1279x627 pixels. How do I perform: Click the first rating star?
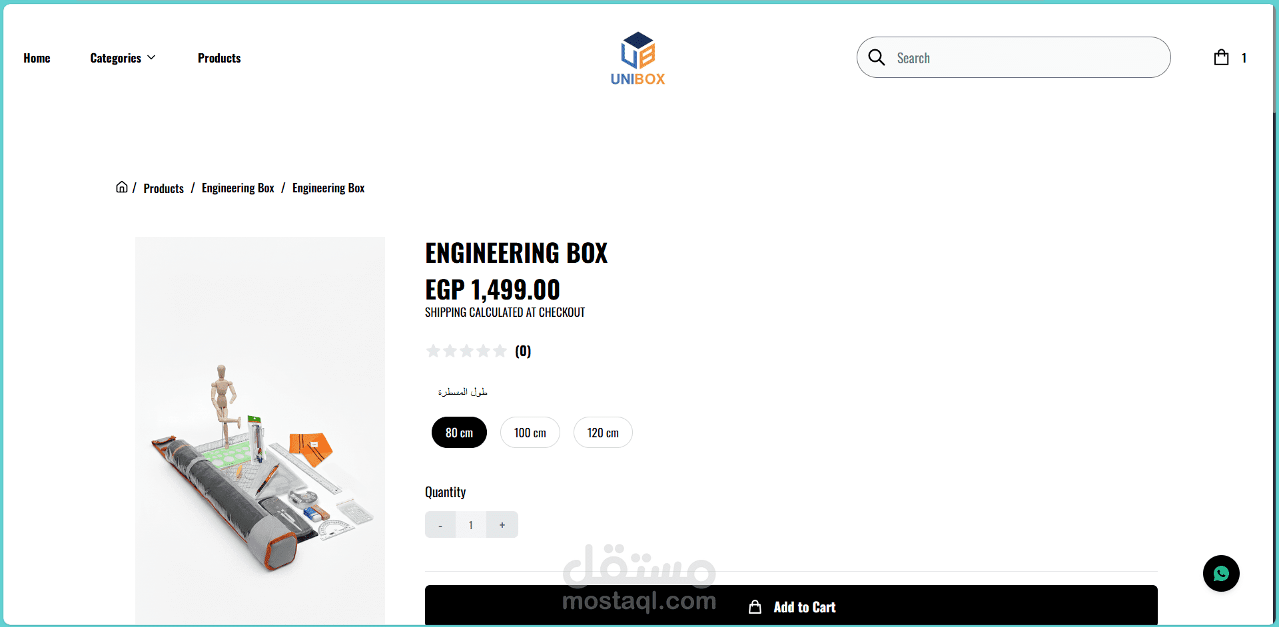[x=433, y=351]
